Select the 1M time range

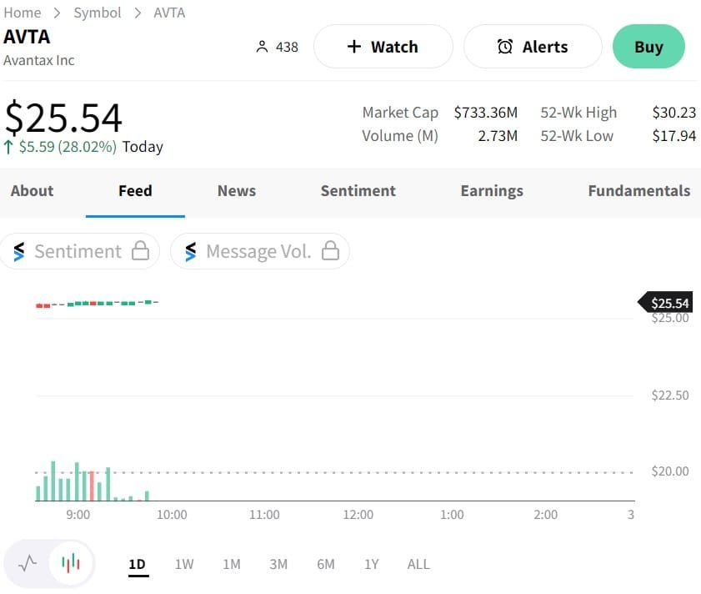click(232, 564)
